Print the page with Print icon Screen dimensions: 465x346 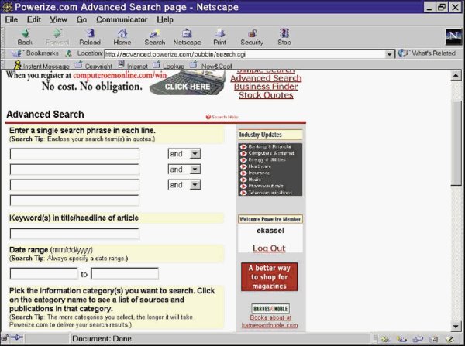point(219,37)
